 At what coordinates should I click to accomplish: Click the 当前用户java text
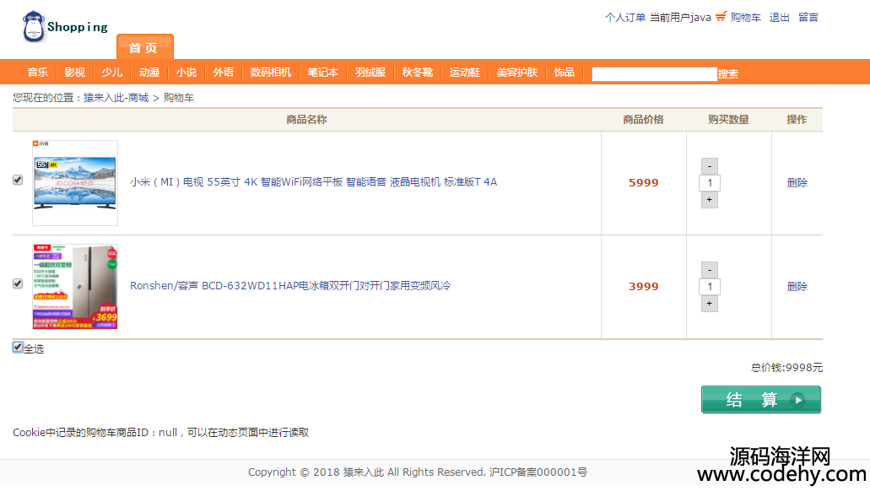point(680,17)
